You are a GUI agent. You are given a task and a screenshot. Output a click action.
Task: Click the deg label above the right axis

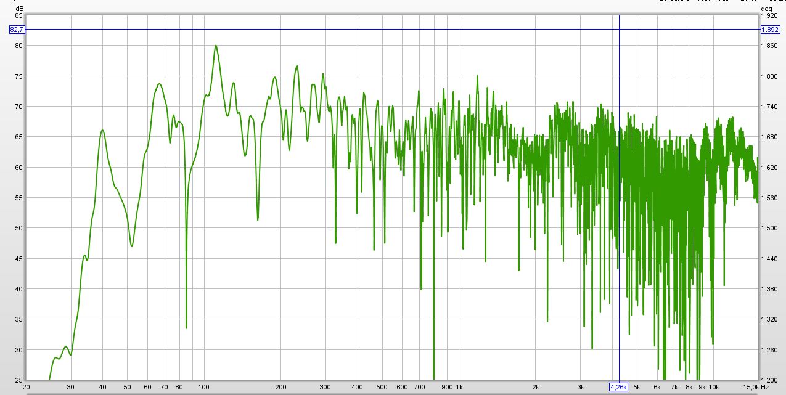pyautogui.click(x=766, y=8)
